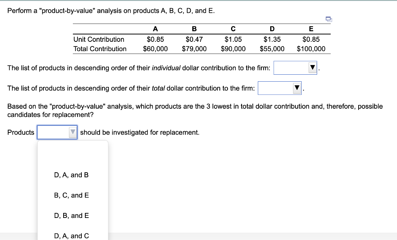Image resolution: width=397 pixels, height=240 pixels.
Task: Click the column header "C" in the table
Action: point(233,29)
